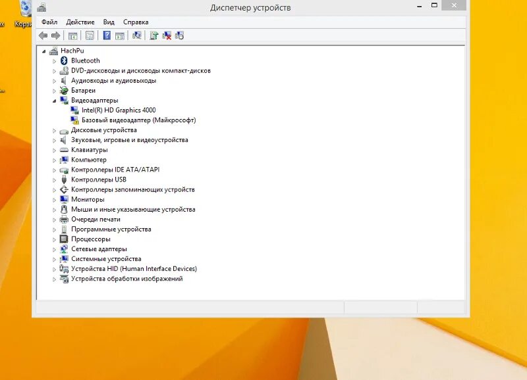Click Базовый видеоадаптер warning icon
The width and height of the screenshot is (527, 380).
(x=74, y=120)
